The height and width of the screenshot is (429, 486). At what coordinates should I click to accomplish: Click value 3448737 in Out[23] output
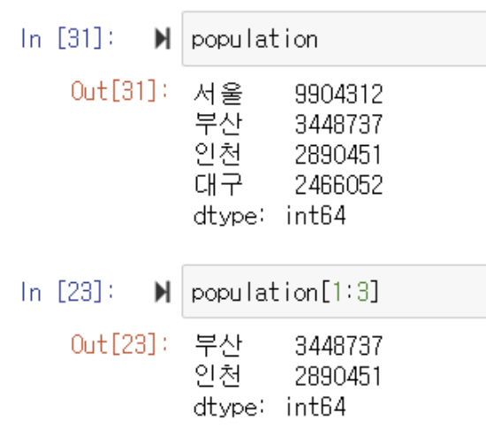pyautogui.click(x=338, y=346)
